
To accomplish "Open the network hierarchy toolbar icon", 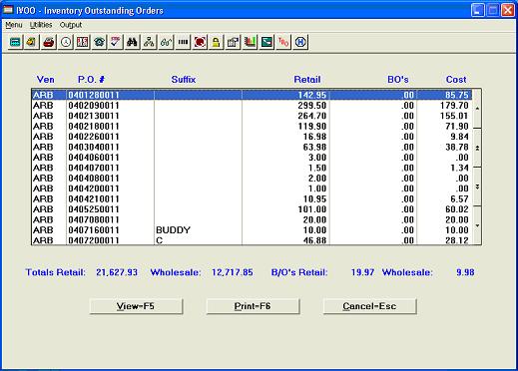I will 149,42.
